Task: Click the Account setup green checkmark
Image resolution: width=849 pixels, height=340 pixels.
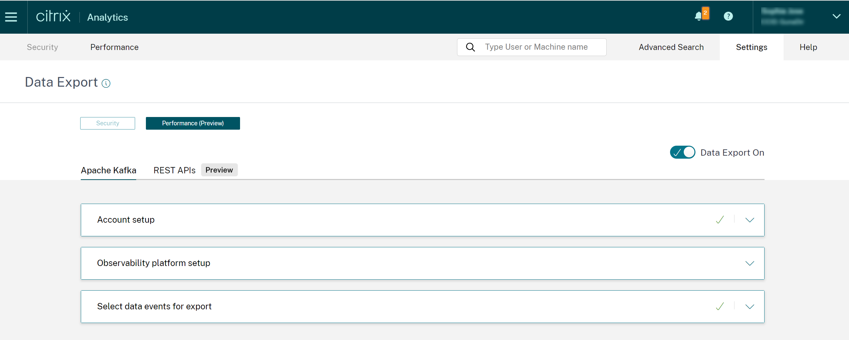Action: (720, 220)
